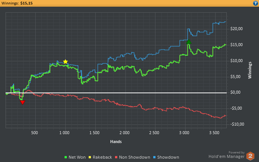Click the 2 000 hands x-axis label
Screen dimensions: 259x162
click(125, 133)
